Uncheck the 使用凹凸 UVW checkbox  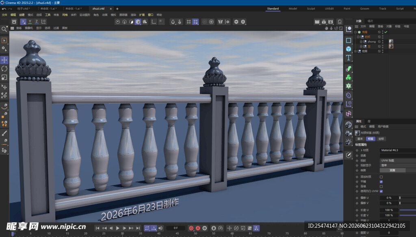[381, 191]
